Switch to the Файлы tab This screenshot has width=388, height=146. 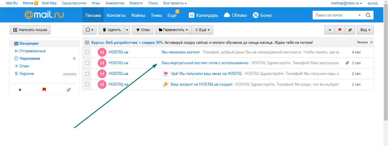click(138, 15)
